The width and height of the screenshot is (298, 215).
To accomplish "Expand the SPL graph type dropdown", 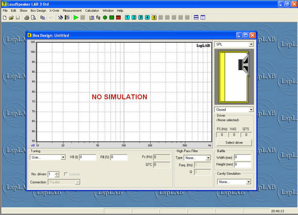I will [251, 44].
